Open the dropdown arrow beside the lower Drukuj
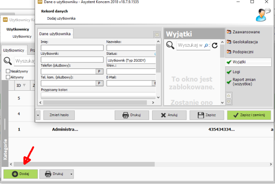 71,174
